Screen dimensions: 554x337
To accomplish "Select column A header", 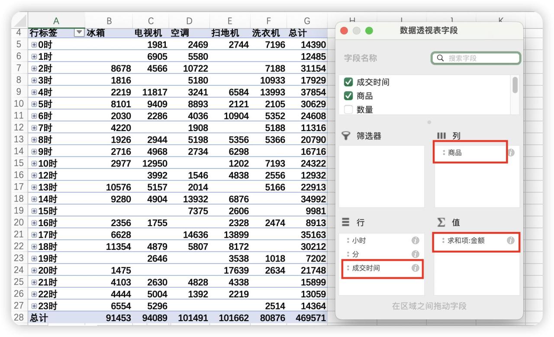I will 56,20.
